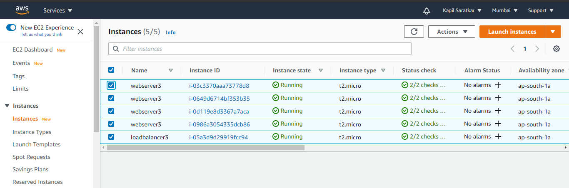Open Events in the sidebar

21,63
